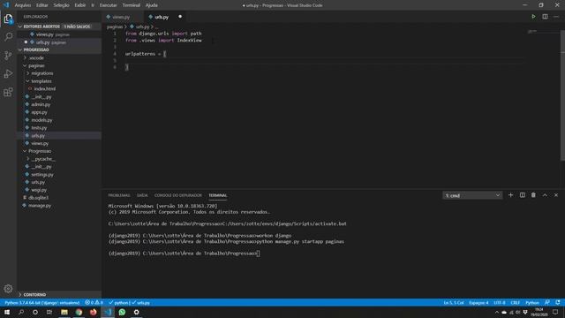
Task: Split the editor to the right
Action: (x=545, y=17)
